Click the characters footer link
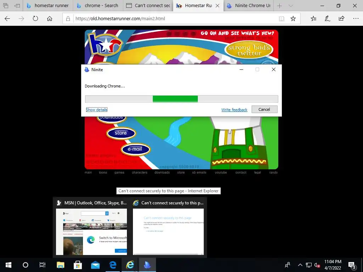This screenshot has width=363, height=272. (x=140, y=172)
